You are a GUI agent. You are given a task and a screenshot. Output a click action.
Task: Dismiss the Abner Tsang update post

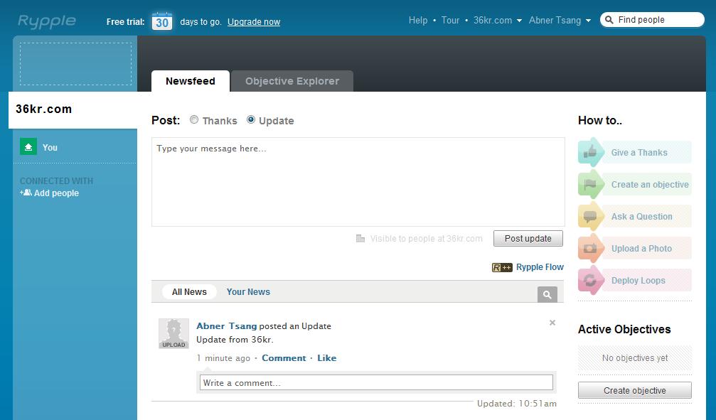click(x=552, y=323)
